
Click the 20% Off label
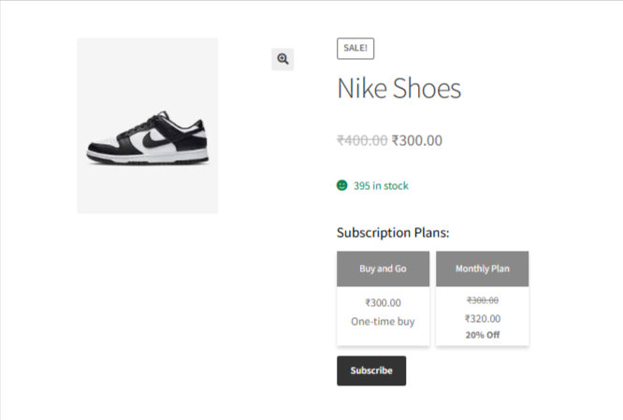[x=483, y=334]
